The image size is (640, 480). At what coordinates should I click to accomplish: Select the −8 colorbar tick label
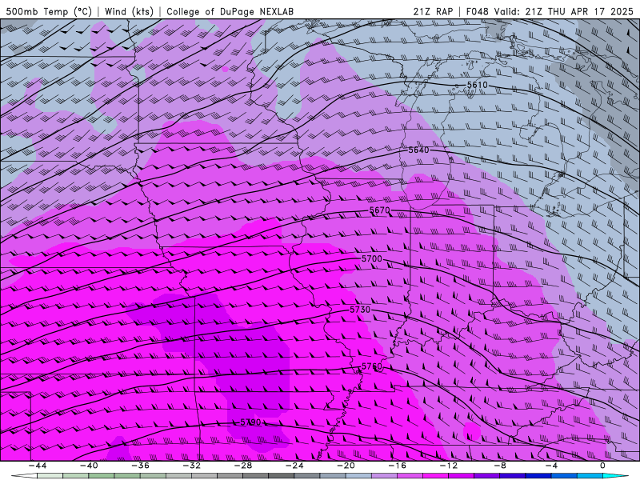tap(499, 466)
